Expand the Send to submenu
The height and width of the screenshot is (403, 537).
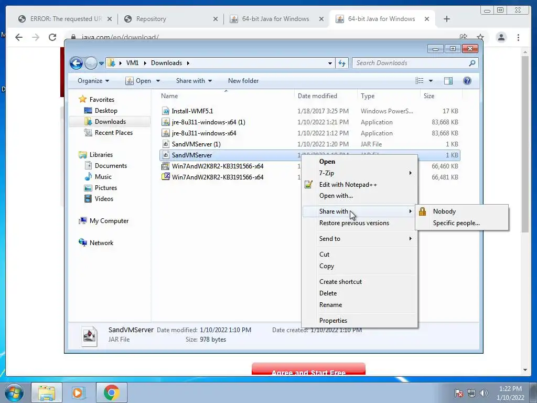(x=359, y=239)
